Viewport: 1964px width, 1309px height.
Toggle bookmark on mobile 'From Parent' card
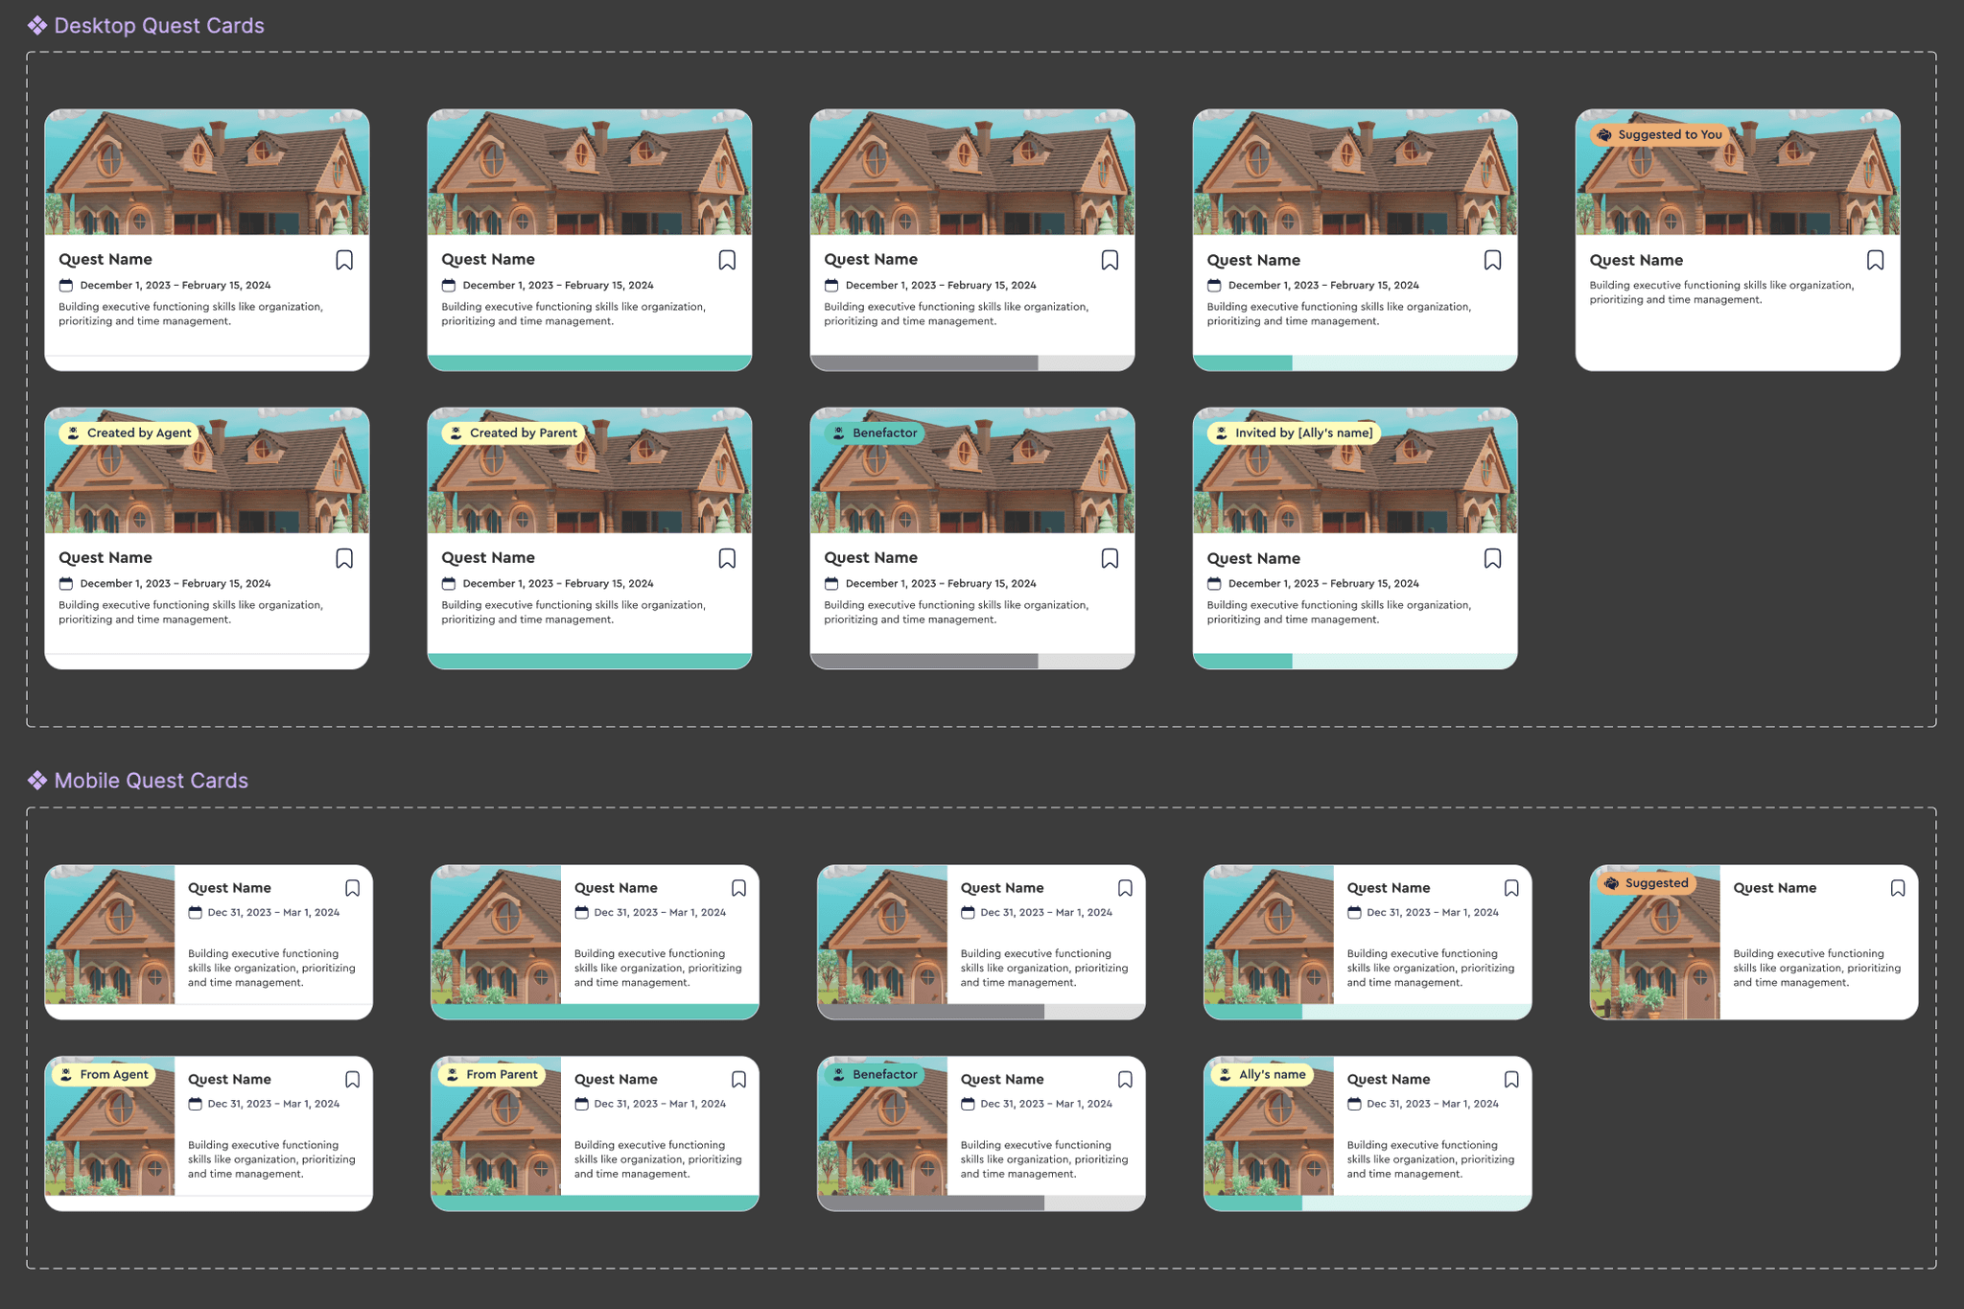coord(738,1080)
